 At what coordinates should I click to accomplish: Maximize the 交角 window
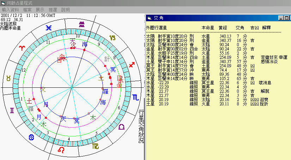tap(286, 18)
